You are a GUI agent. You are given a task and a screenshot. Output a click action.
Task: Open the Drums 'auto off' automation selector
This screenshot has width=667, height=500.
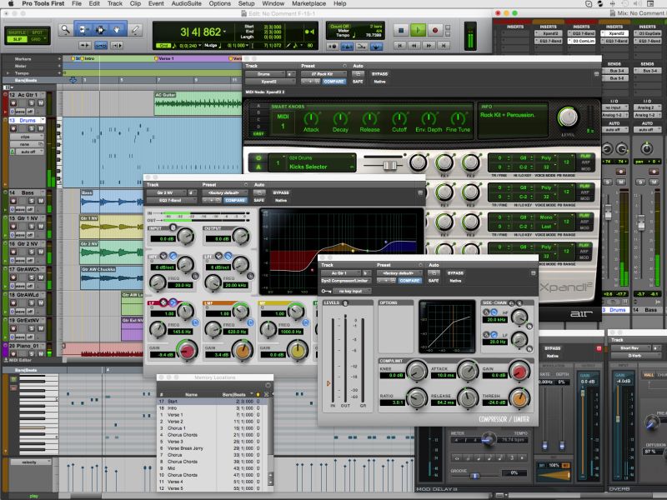pos(30,152)
